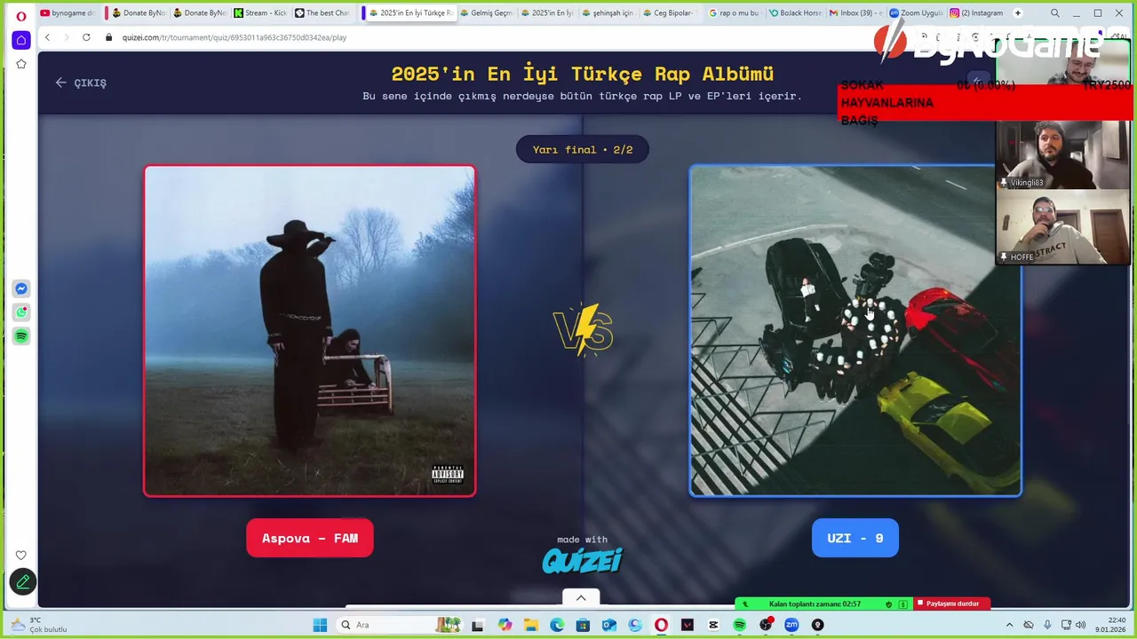1137x639 pixels.
Task: Click the HOFFE webcam thumbnail
Action: pos(1062,227)
